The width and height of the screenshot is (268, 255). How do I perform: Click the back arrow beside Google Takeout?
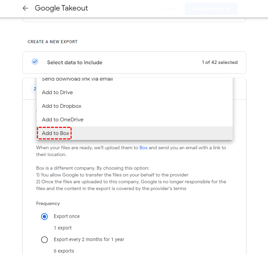25,8
